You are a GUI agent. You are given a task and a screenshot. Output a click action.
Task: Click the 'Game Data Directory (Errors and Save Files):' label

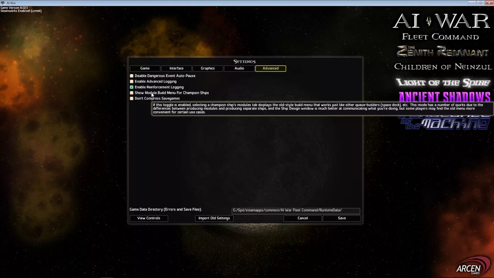pyautogui.click(x=166, y=210)
